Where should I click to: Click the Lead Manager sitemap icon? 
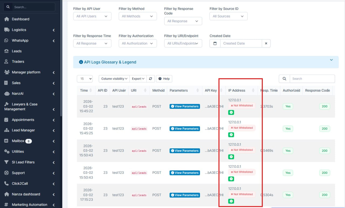pyautogui.click(x=7, y=130)
